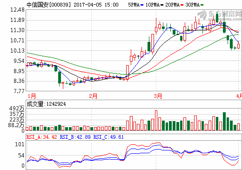Viewport: 242px width, 170px height.
Task: Click the RSI_B:42.89 indicator label
Action: (75, 137)
